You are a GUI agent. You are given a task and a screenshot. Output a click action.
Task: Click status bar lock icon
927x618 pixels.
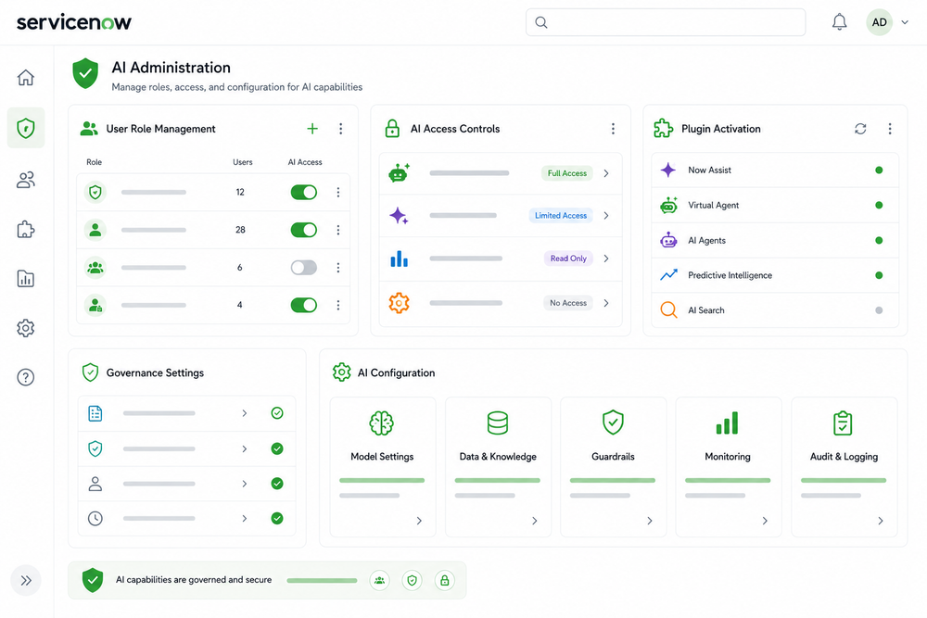tap(445, 580)
